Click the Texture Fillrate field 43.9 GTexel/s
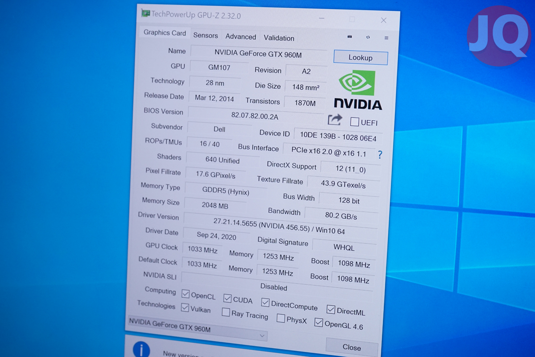 (343, 184)
